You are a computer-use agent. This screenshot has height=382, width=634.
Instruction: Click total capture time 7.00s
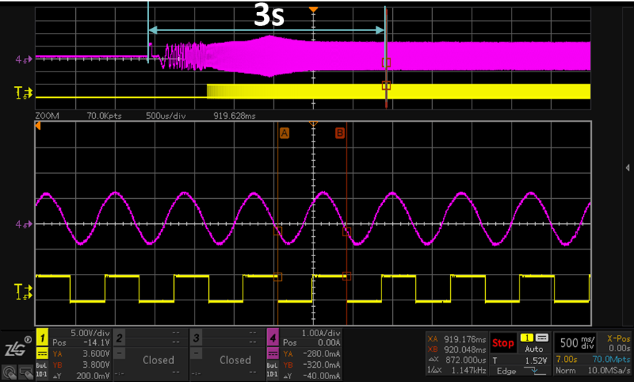pyautogui.click(x=567, y=359)
